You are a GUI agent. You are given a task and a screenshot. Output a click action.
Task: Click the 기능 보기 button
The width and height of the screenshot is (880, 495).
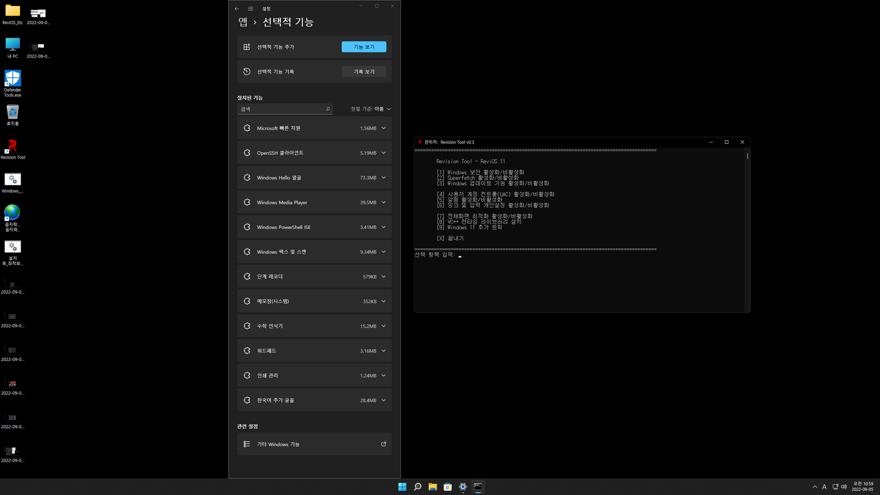364,47
